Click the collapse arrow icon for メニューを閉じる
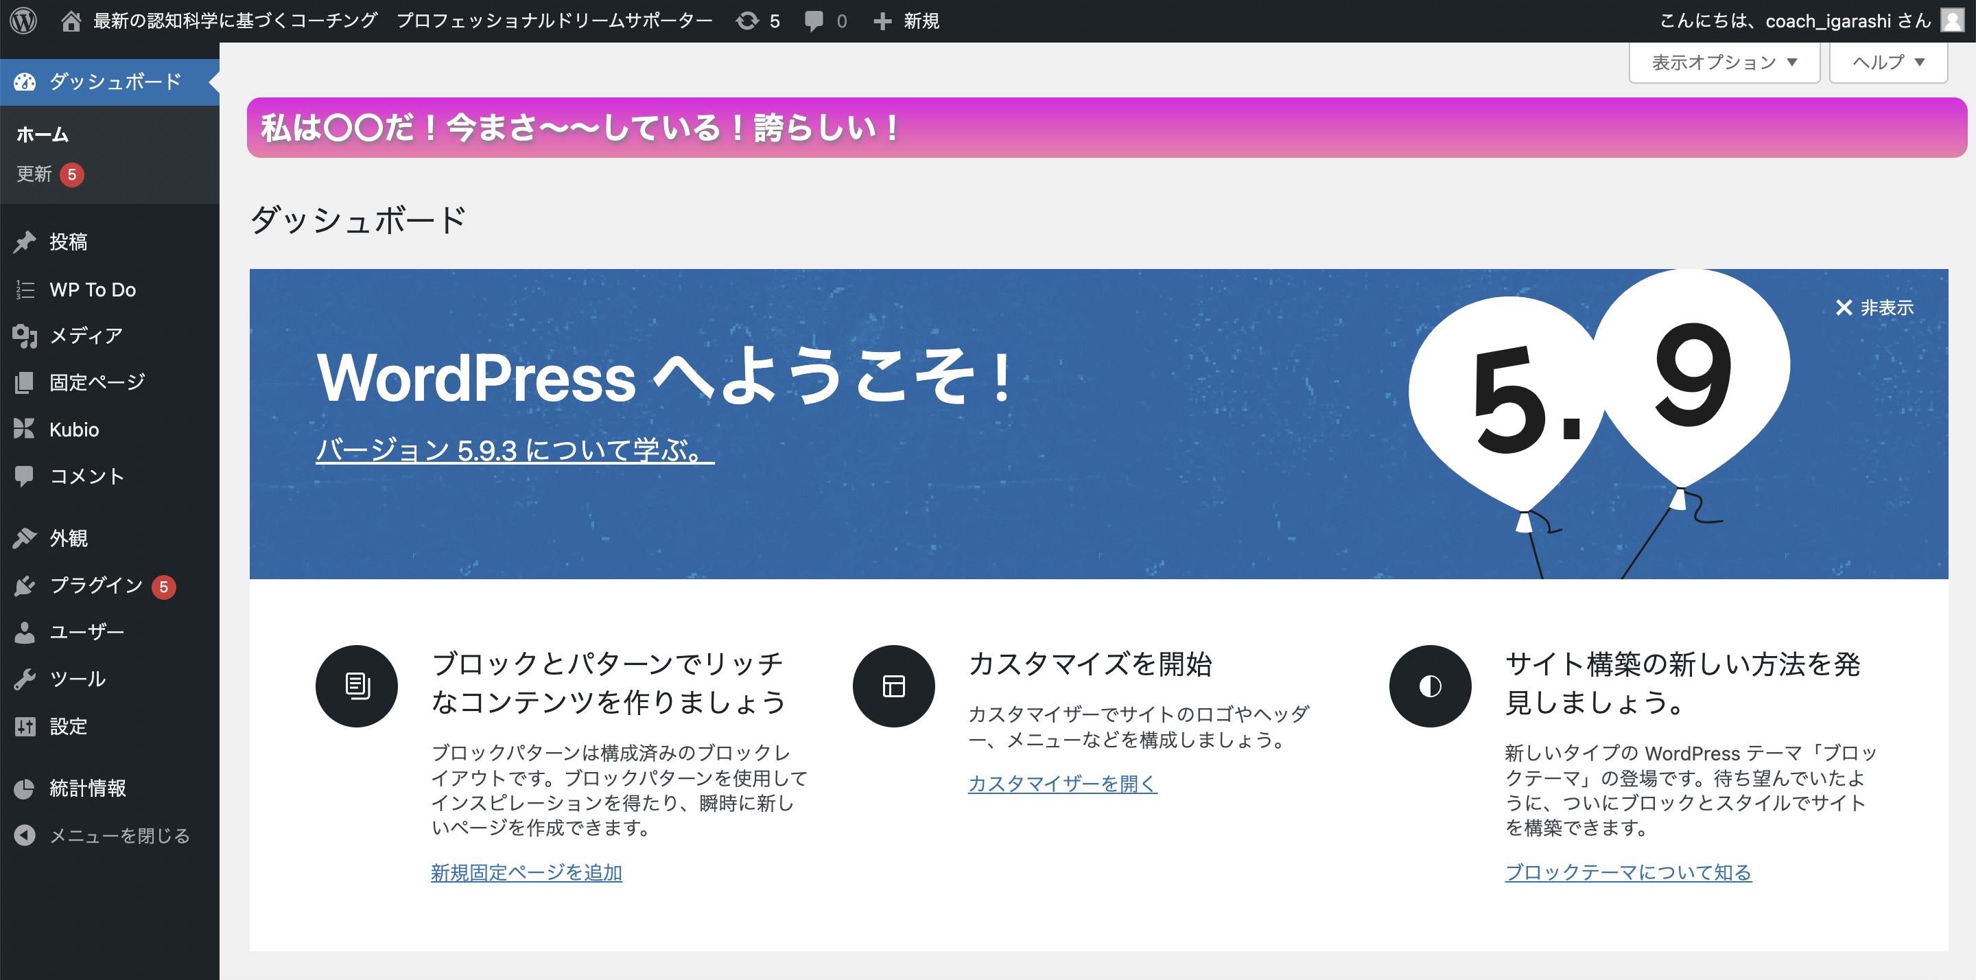1976x980 pixels. 25,835
